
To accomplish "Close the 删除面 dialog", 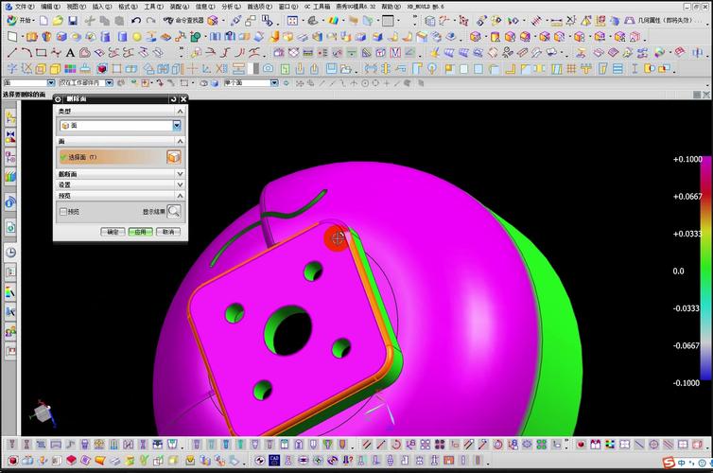I will click(x=183, y=99).
